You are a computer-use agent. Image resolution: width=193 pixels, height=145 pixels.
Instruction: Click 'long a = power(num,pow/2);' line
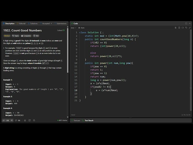[x=108, y=80]
